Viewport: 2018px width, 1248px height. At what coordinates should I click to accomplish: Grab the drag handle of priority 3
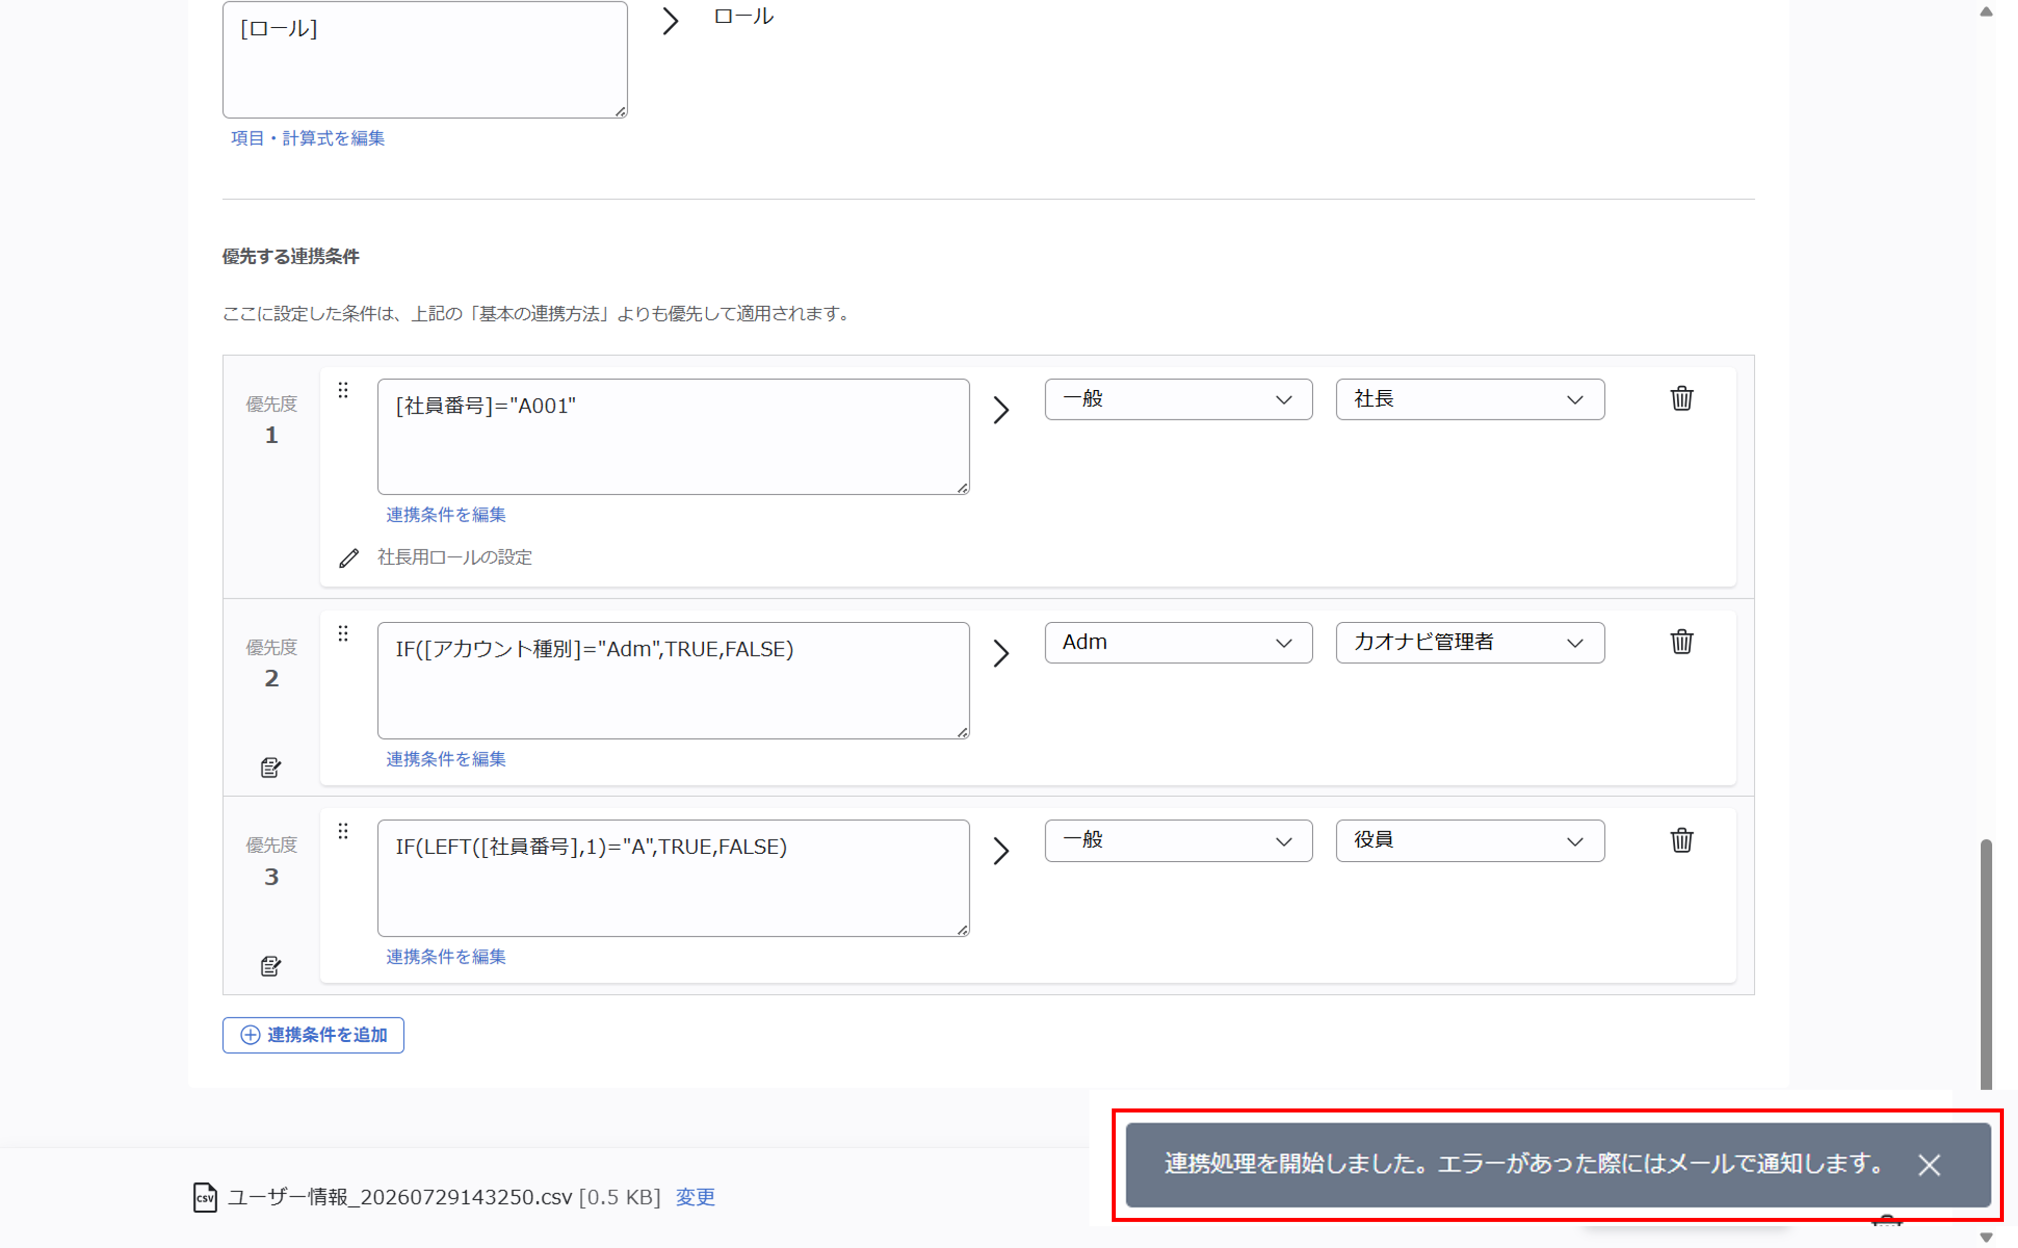(343, 831)
